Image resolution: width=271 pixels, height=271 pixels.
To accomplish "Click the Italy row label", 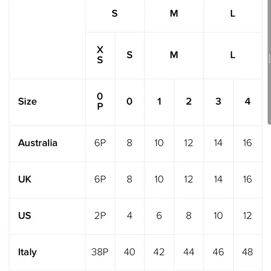I will tap(27, 252).
